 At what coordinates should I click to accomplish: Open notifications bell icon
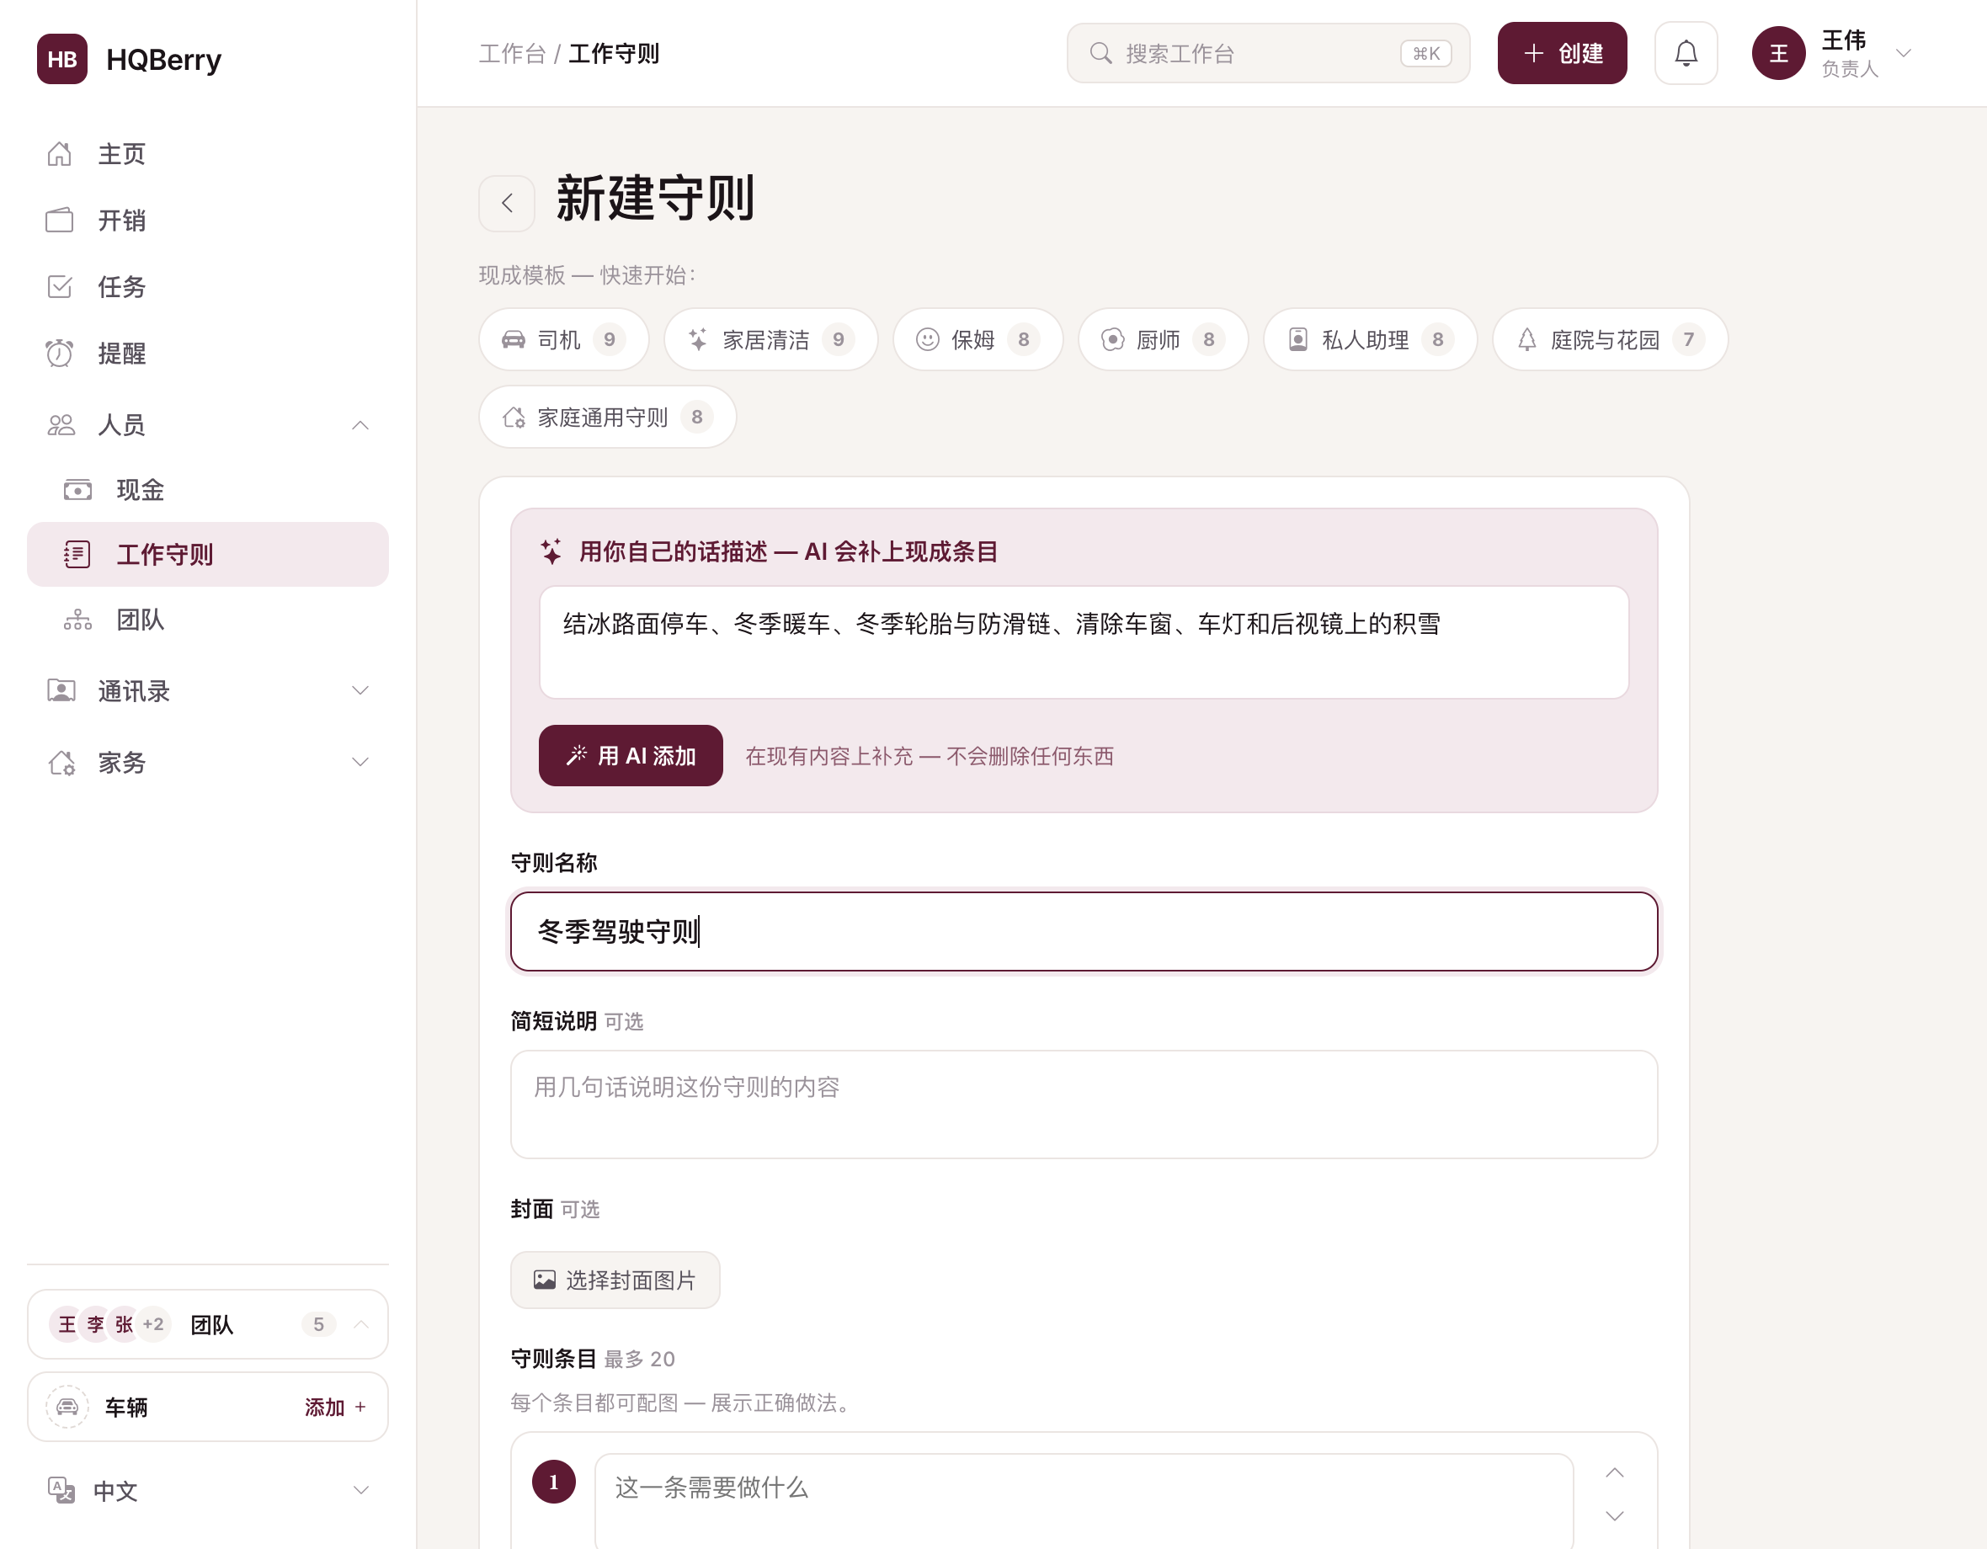pyautogui.click(x=1686, y=53)
